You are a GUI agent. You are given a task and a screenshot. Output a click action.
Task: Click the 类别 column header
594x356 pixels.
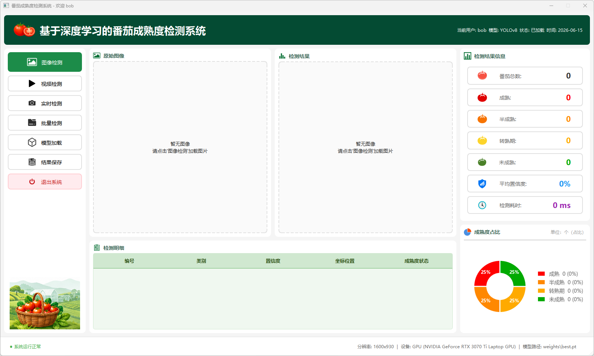tap(201, 261)
